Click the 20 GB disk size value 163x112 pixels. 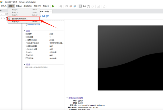tap(52, 40)
